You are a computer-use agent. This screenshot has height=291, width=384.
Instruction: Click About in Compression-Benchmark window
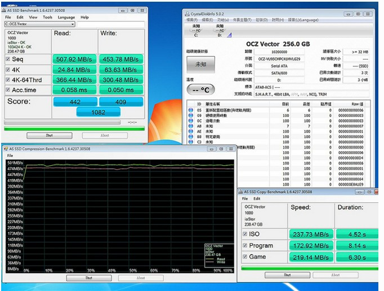pyautogui.click(x=141, y=278)
